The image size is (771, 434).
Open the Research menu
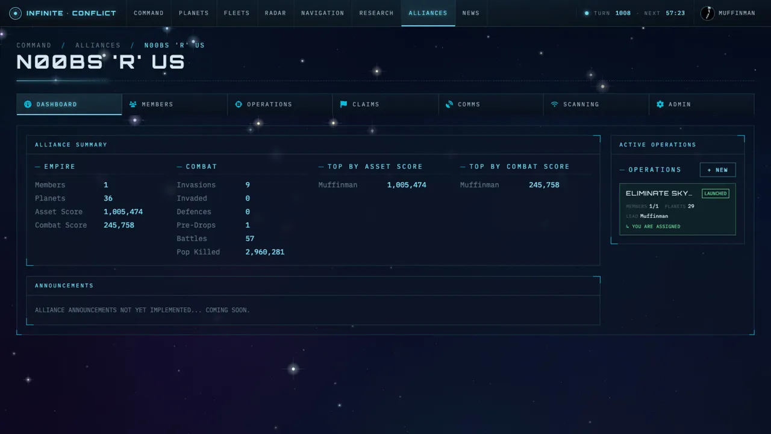click(x=376, y=13)
